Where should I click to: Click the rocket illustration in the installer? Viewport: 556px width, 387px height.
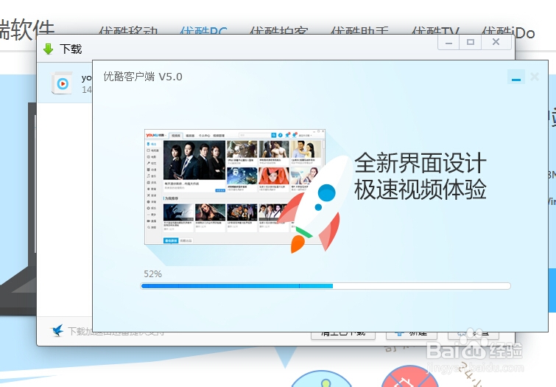coord(314,204)
